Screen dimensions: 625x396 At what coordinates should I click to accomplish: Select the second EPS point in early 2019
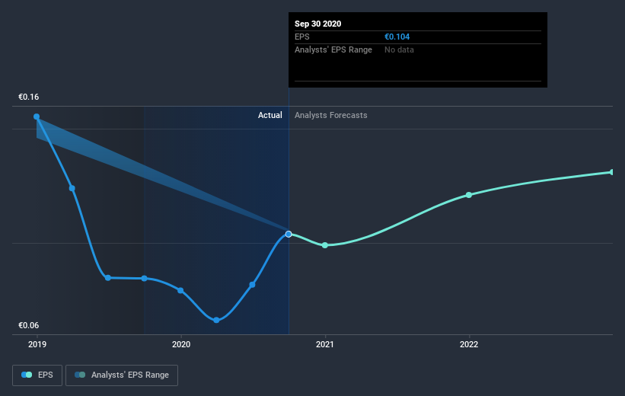point(72,188)
